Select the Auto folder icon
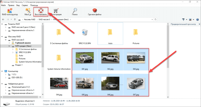 [x=110, y=32]
